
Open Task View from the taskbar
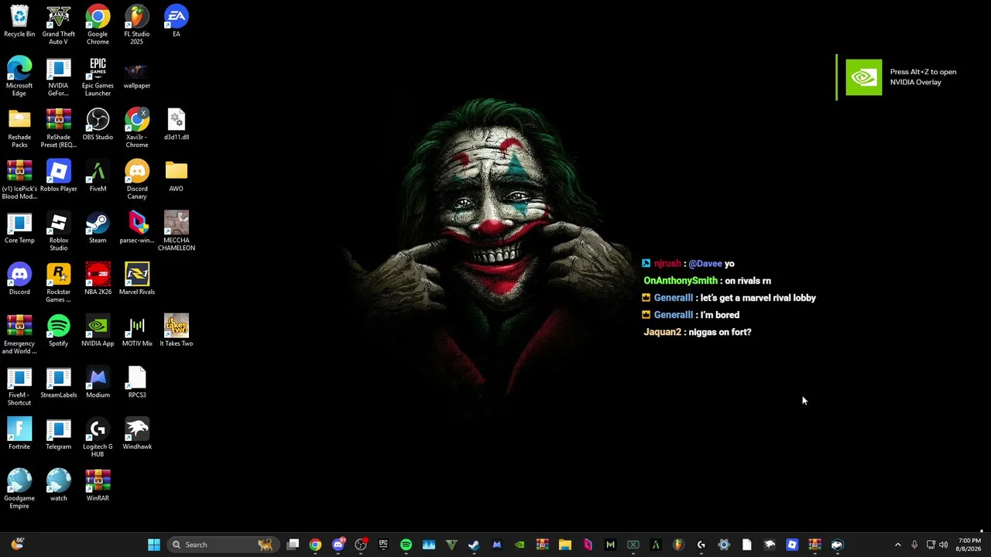293,545
